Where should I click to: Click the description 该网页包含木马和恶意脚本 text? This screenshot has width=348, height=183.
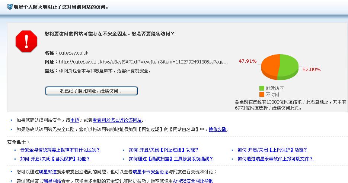(x=105, y=71)
